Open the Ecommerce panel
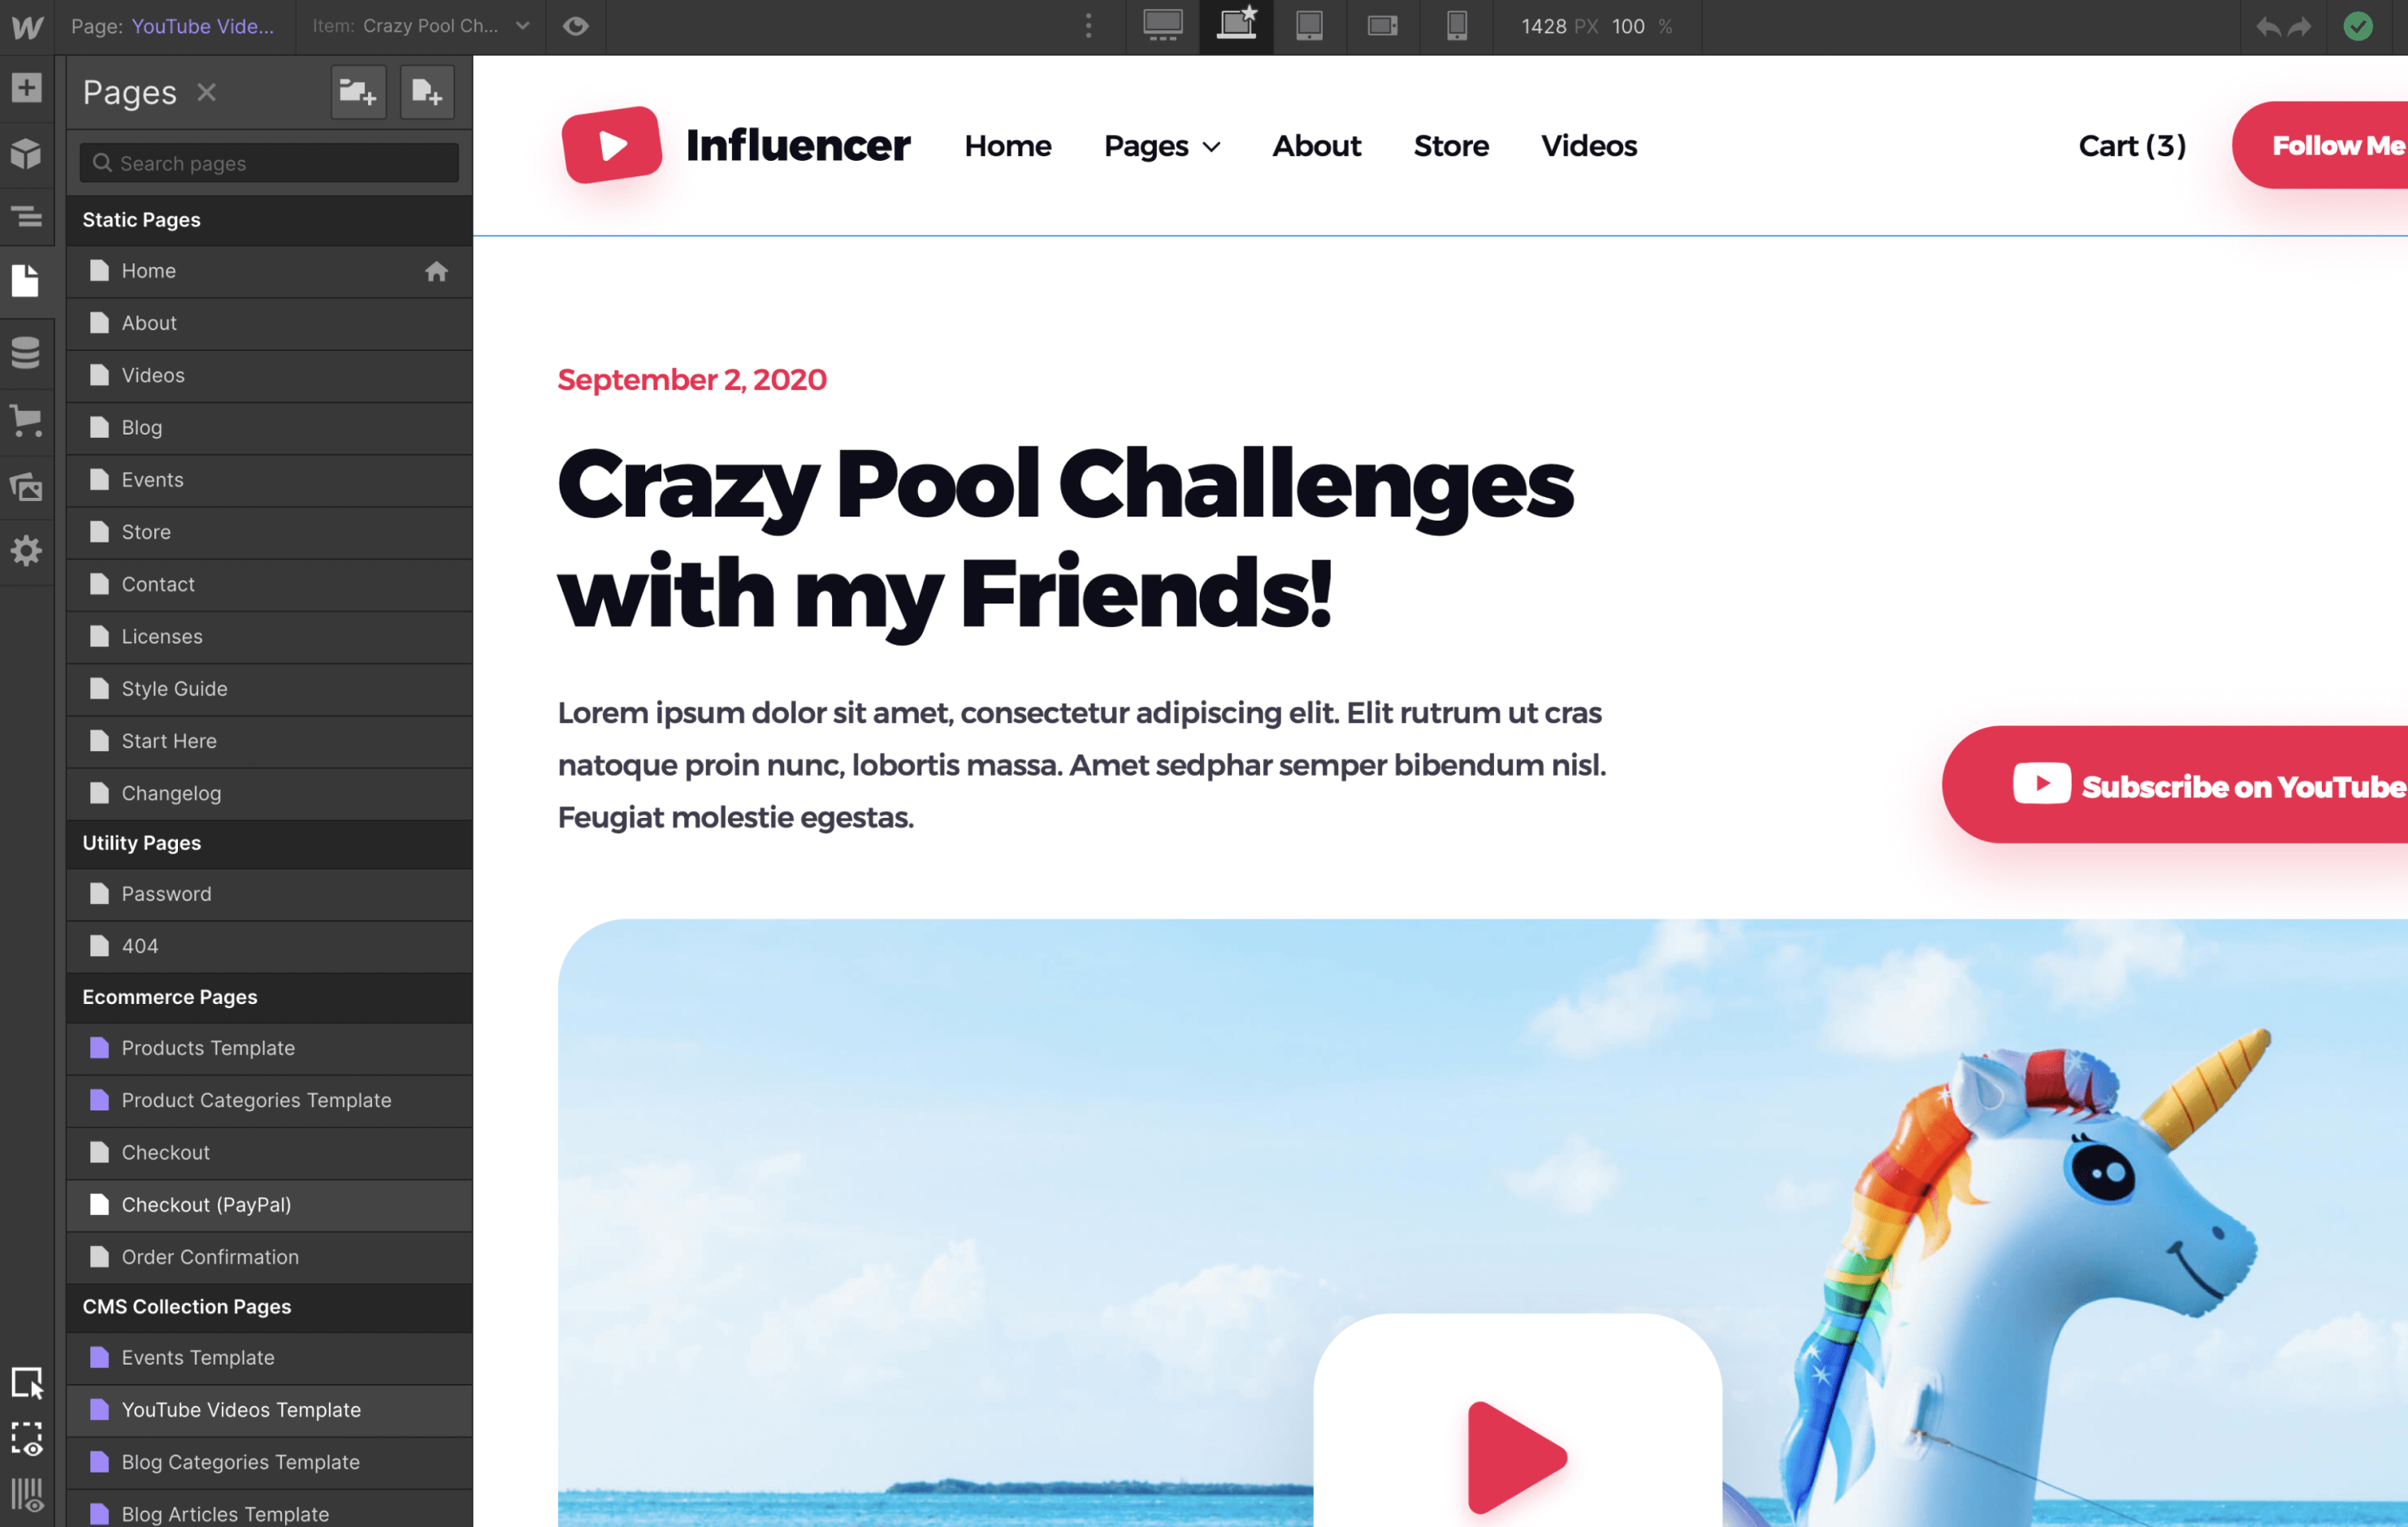 click(x=26, y=421)
